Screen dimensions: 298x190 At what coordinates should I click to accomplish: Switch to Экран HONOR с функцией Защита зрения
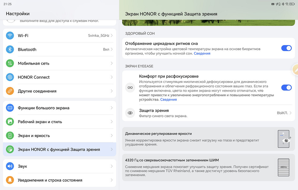coord(60,149)
